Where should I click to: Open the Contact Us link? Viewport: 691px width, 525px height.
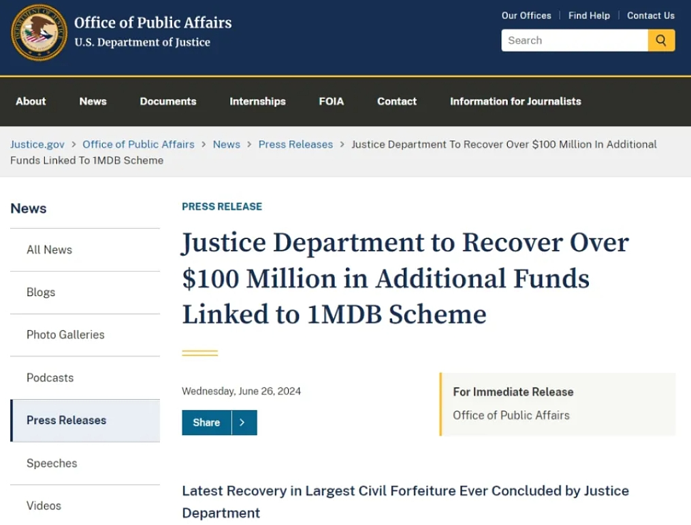pos(650,16)
